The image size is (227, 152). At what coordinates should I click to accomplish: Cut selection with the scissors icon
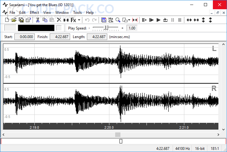[x=38, y=20]
